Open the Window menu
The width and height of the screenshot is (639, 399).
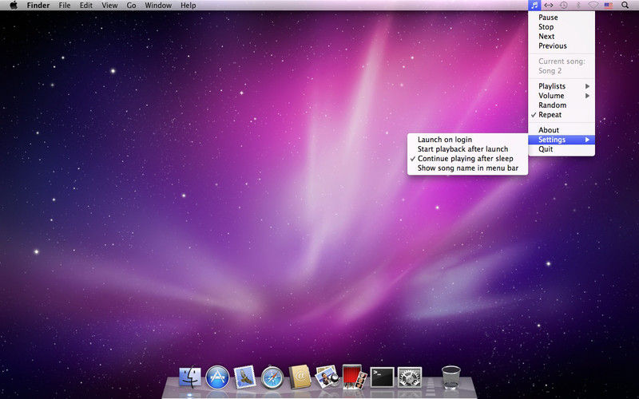158,6
